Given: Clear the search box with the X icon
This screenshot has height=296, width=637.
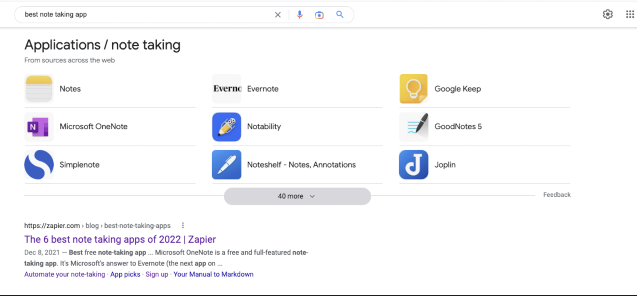Looking at the screenshot, I should point(278,15).
